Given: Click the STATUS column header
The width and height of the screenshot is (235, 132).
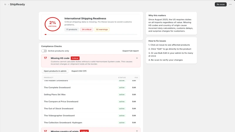Looking at the screenshot, I should [122, 77].
